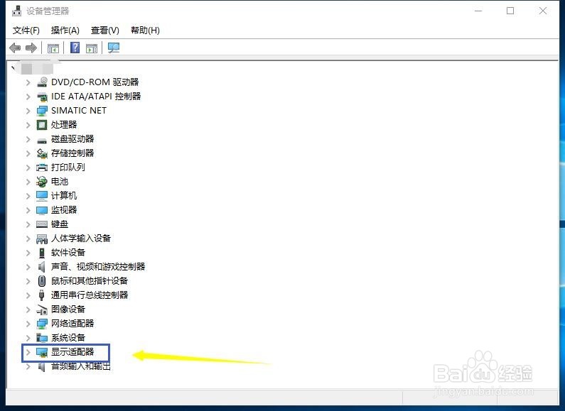This screenshot has width=565, height=411.
Task: Select the 声音、视频和游戏控制器 speaker icon
Action: (x=42, y=267)
